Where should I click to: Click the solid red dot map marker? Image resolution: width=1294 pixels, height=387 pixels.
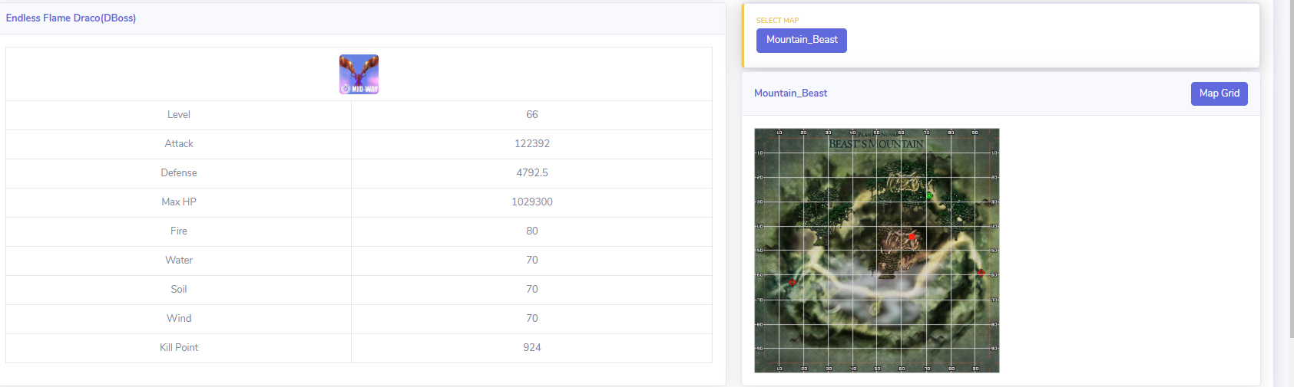(912, 237)
